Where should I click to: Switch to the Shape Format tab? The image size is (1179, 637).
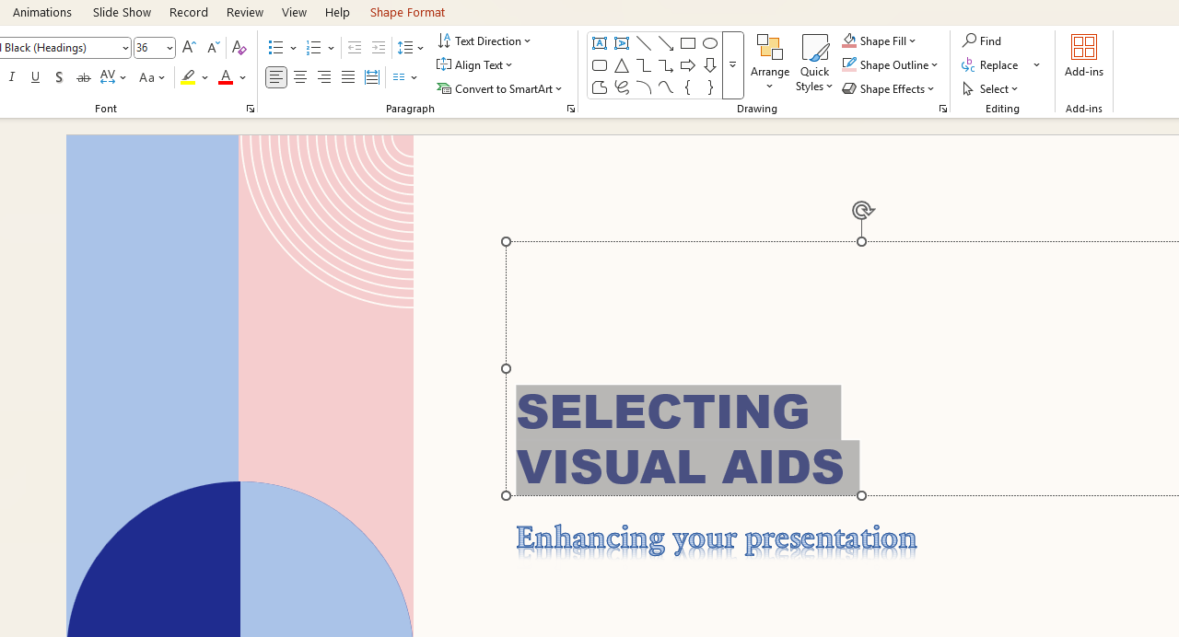coord(407,12)
